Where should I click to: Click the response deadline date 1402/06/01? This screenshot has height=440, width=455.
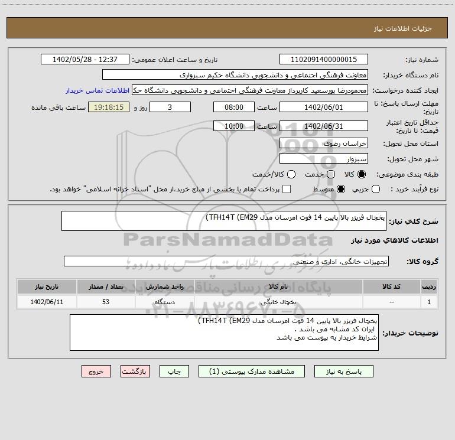[x=324, y=107]
